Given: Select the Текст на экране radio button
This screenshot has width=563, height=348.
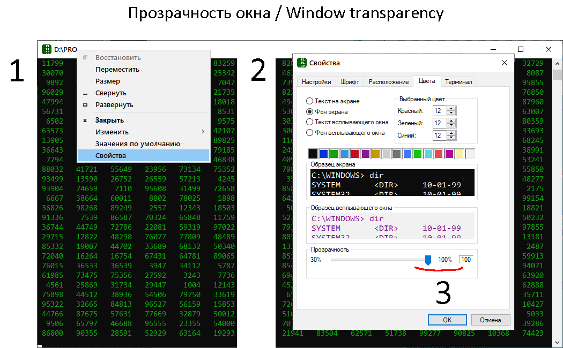Looking at the screenshot, I should click(308, 101).
